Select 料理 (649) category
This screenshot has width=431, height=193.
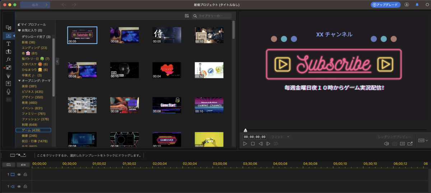tap(29, 124)
